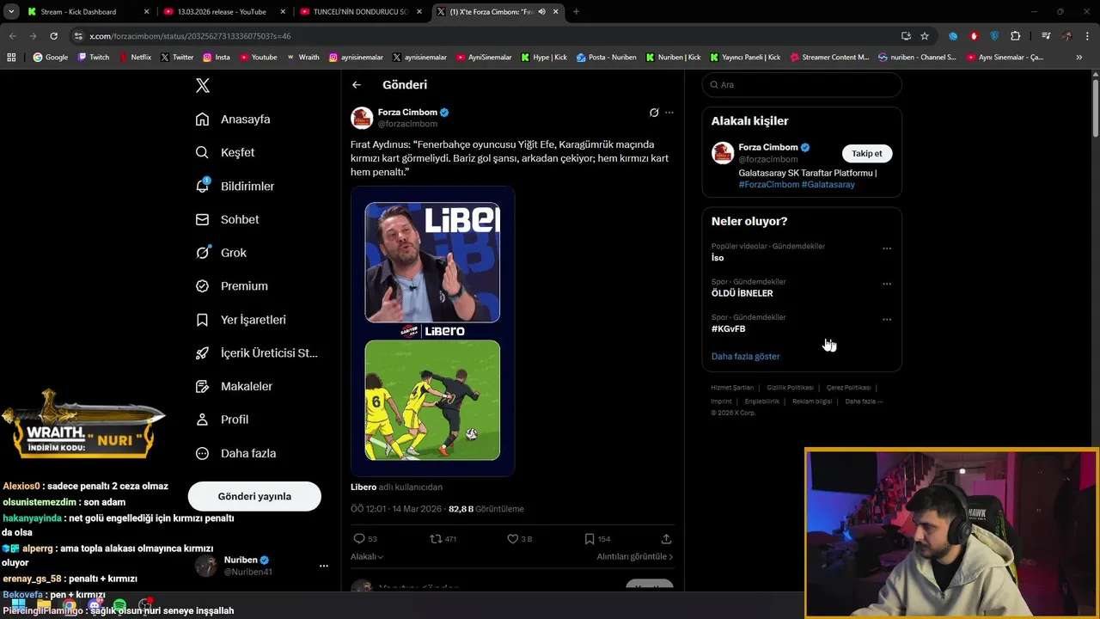The width and height of the screenshot is (1100, 619).
Task: Open Bildirimler notifications
Action: click(x=235, y=186)
